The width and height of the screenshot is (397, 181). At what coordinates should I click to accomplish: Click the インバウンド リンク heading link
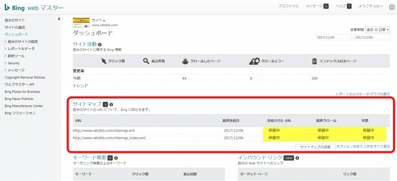click(x=260, y=158)
